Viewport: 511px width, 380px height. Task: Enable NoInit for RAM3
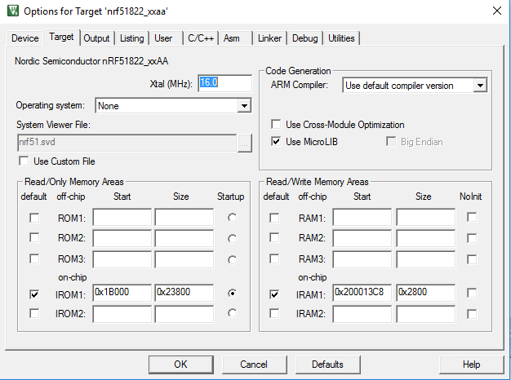[x=472, y=259]
